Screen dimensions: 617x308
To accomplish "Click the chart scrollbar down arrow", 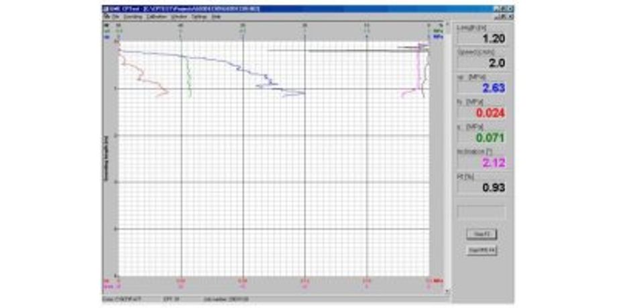I will click(447, 293).
